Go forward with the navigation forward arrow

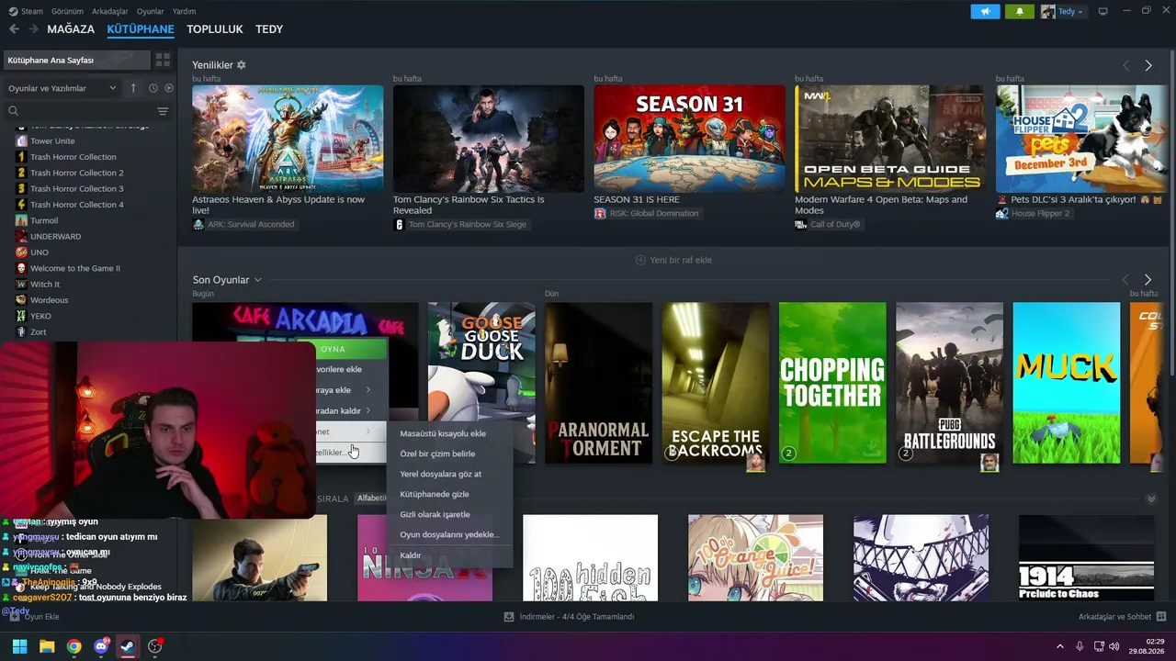click(x=33, y=29)
